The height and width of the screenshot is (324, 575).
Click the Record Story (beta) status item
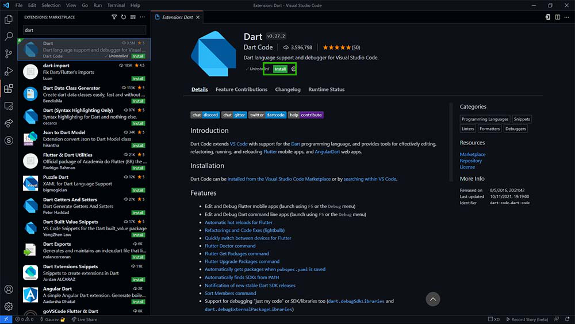[x=527, y=319]
